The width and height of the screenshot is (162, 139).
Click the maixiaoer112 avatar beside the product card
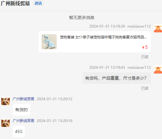pyautogui.click(x=158, y=28)
